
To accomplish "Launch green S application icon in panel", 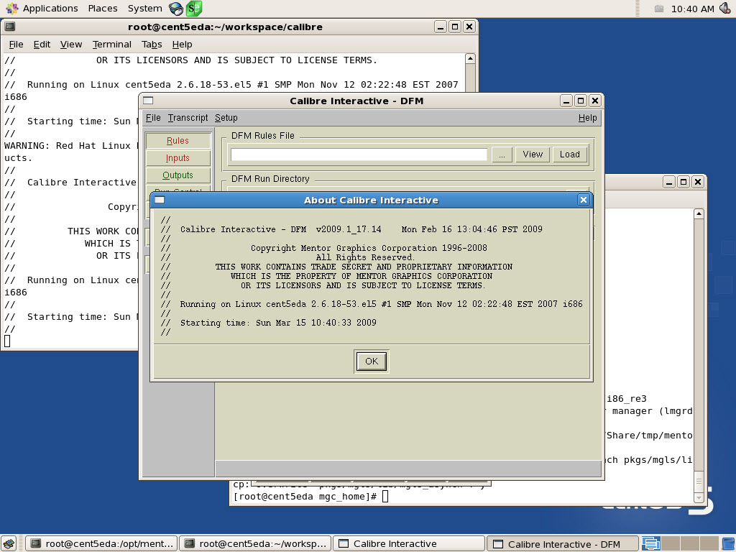I will (194, 9).
